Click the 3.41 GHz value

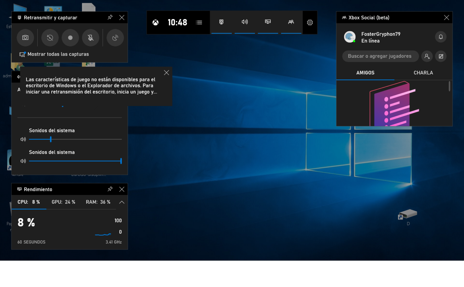click(x=114, y=242)
